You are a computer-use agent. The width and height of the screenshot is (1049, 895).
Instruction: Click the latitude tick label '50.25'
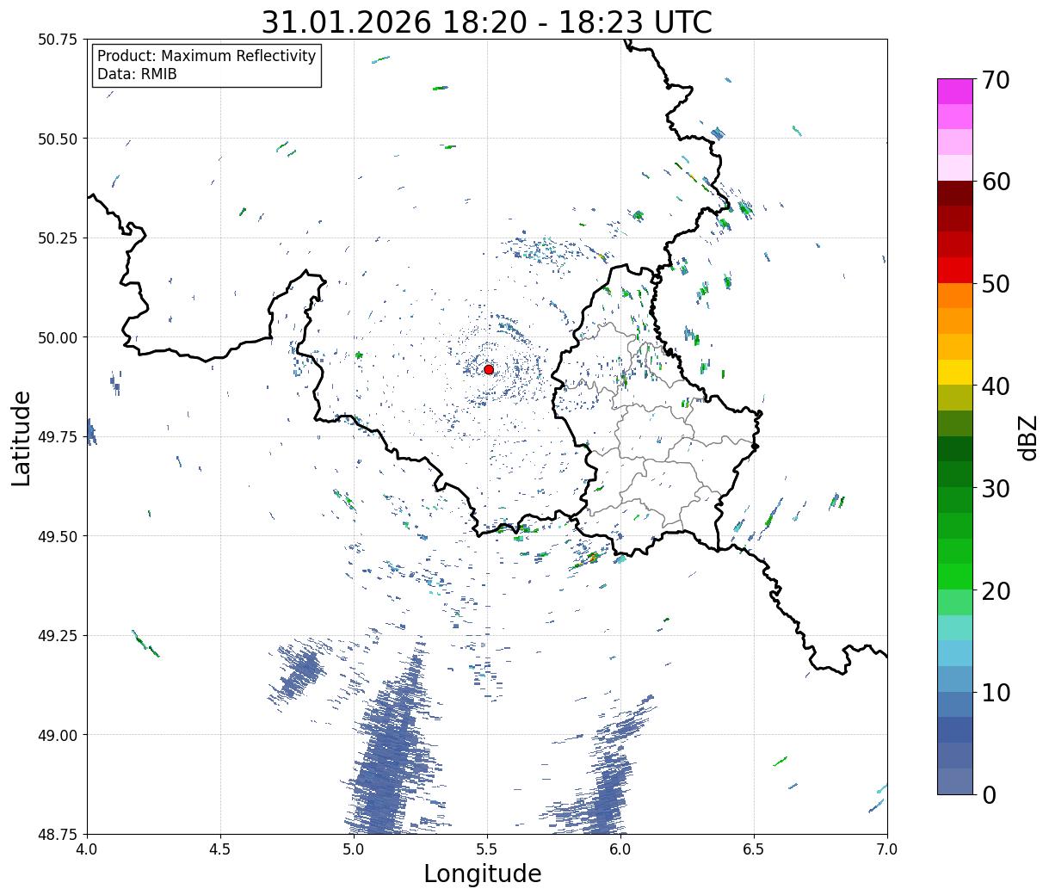click(58, 238)
